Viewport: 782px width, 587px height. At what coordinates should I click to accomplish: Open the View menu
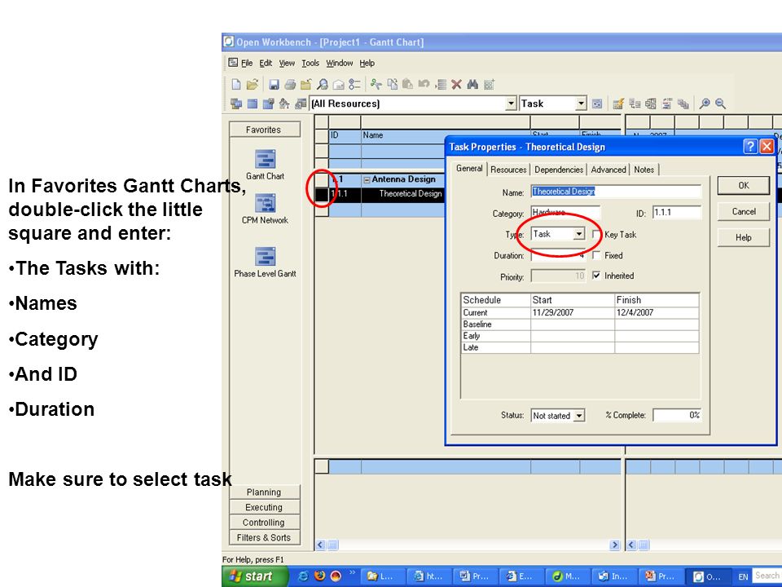[x=287, y=63]
